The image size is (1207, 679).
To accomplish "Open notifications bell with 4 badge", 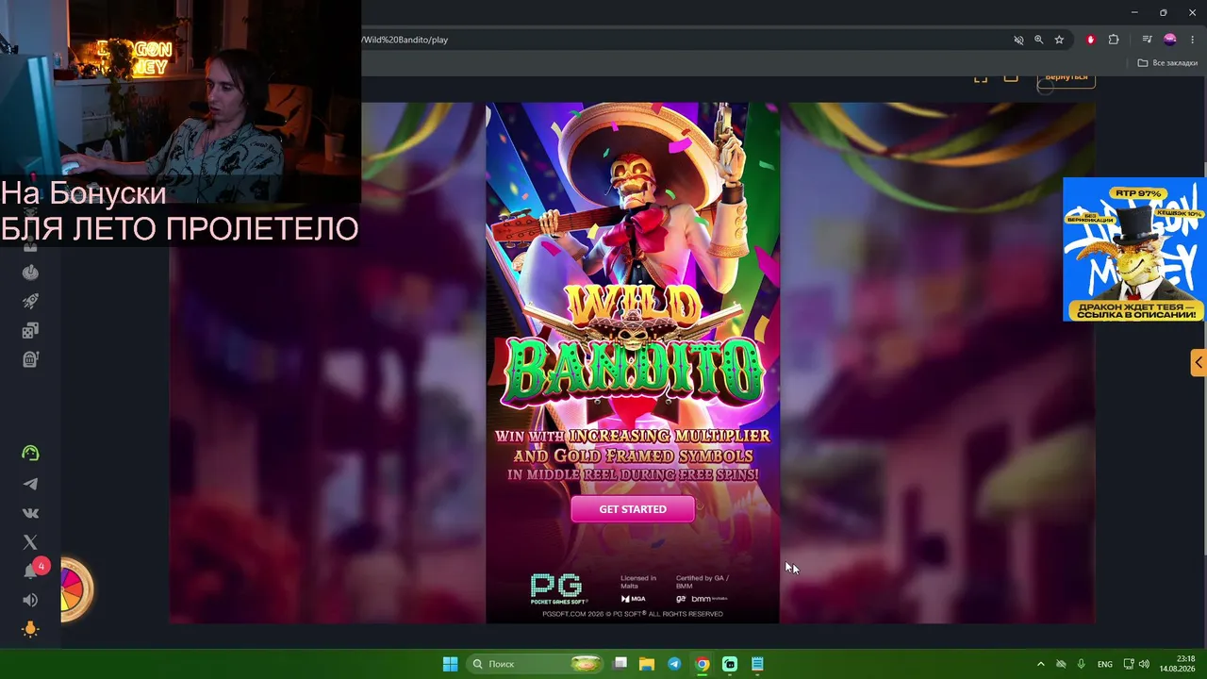I will [32, 570].
